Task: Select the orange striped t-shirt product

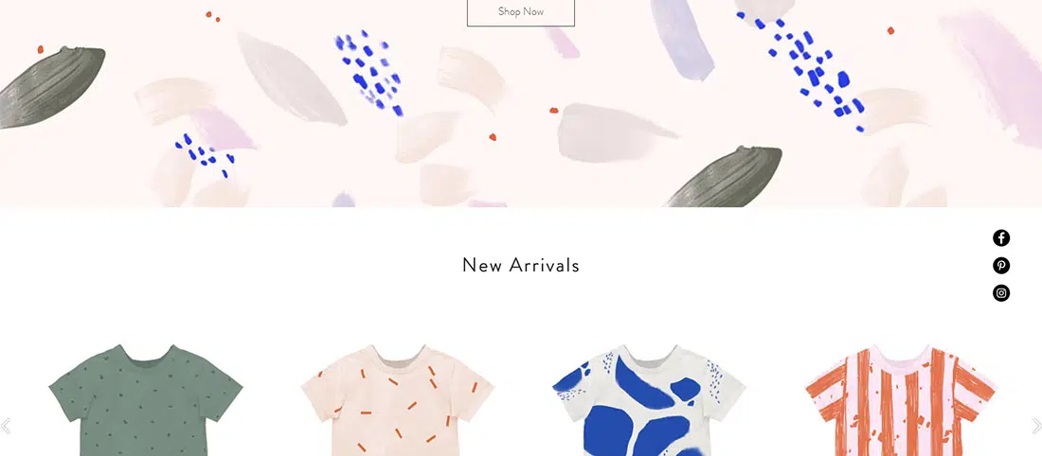Action: point(901,400)
